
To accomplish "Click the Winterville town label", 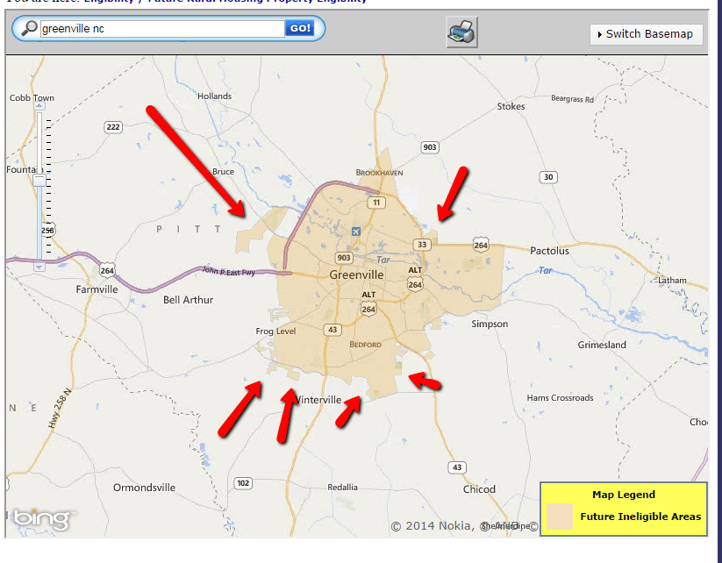I will coord(318,400).
